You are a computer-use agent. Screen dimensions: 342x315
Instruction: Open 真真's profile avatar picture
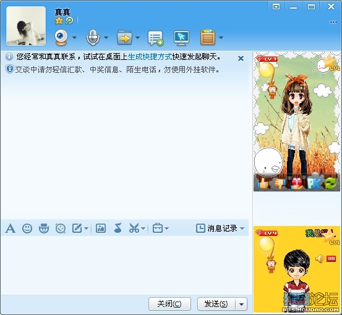[26, 26]
